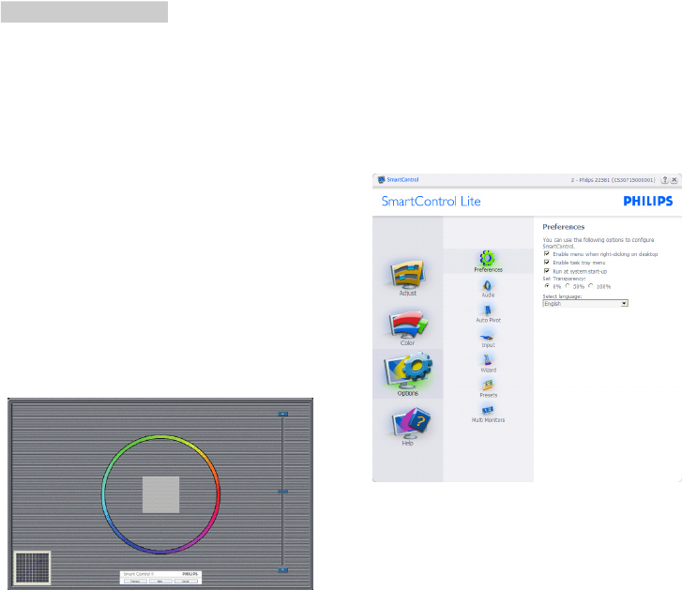Click Previous button in calibration dialog
Image resolution: width=682 pixels, height=590 pixels.
135,581
